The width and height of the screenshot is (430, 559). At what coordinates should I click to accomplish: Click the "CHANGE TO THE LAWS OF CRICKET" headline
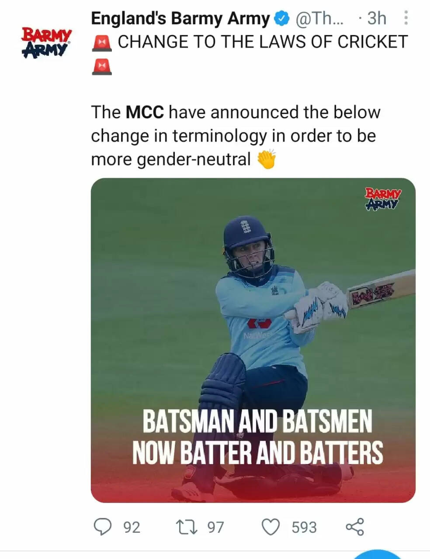263,42
